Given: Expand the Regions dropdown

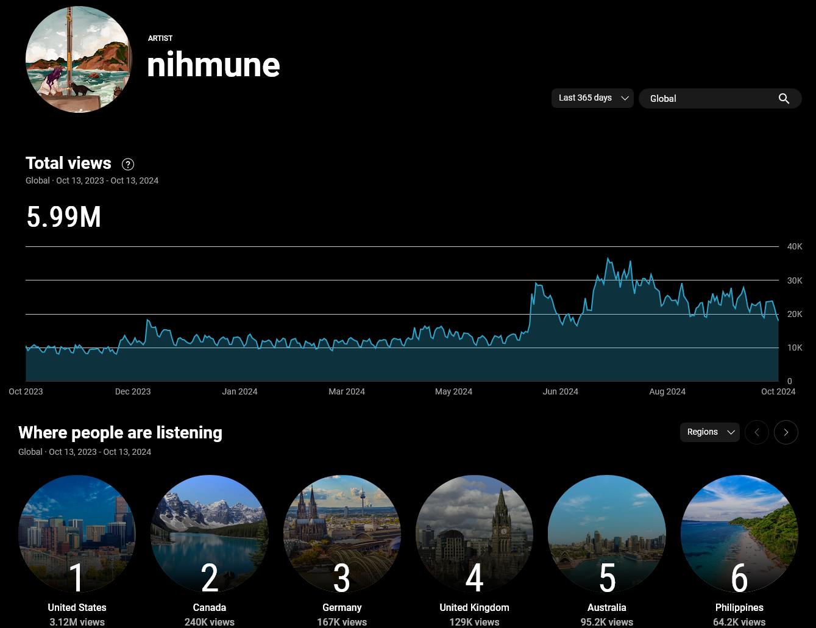Looking at the screenshot, I should tap(709, 432).
